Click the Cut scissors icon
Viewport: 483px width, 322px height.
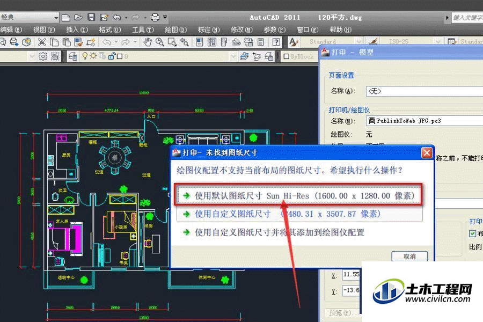41,42
